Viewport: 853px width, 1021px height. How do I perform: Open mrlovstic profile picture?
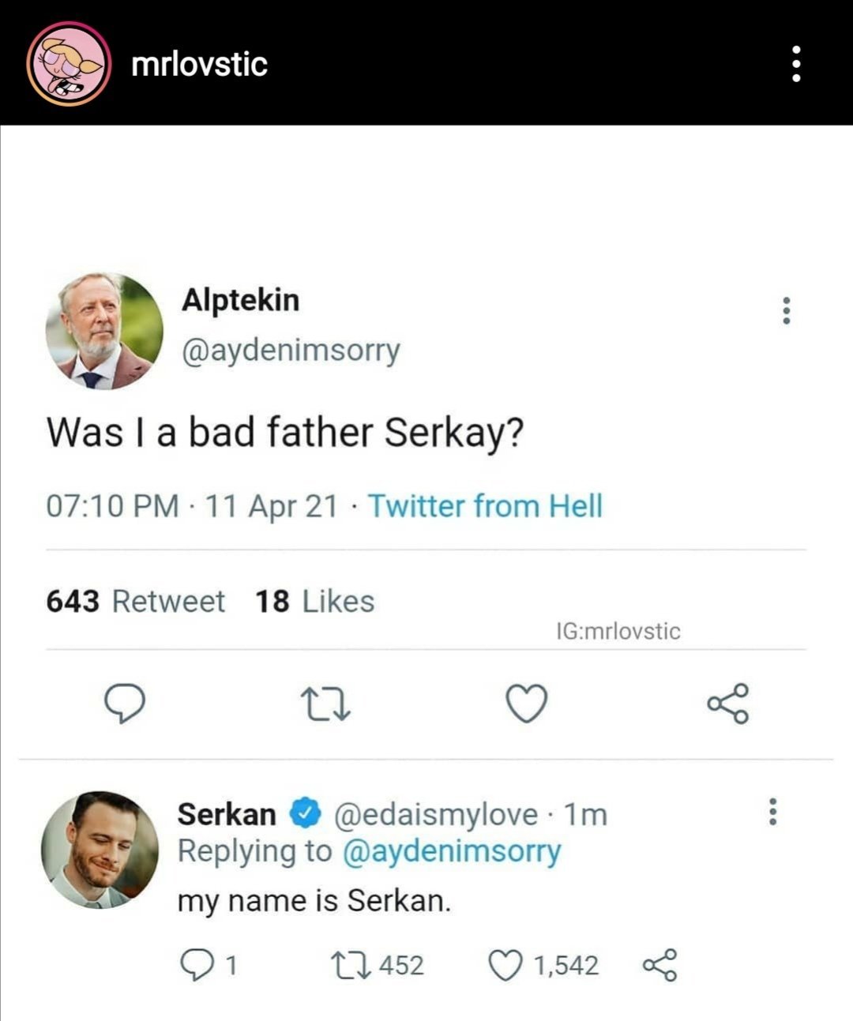coord(68,63)
